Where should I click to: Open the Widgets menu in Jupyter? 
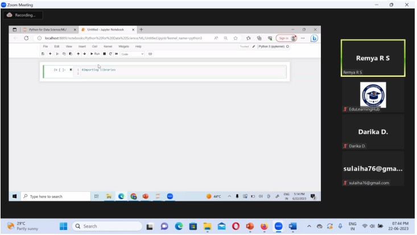(x=123, y=46)
